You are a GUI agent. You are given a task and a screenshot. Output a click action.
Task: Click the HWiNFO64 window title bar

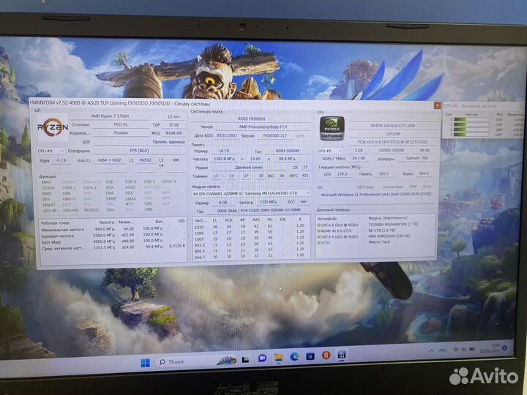tap(232, 104)
